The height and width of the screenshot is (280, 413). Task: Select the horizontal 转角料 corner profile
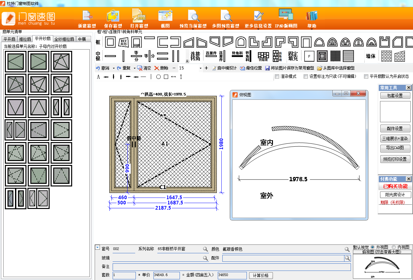[237, 54]
